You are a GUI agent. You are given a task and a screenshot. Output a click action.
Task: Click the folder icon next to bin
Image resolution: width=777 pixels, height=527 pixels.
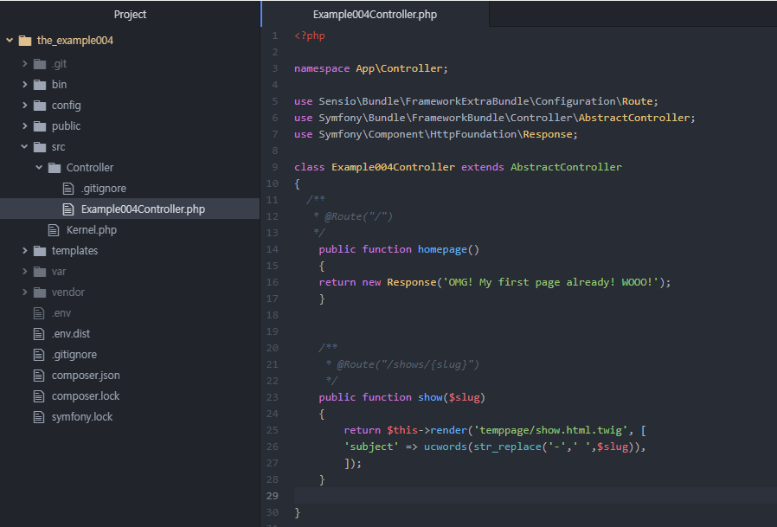coord(39,85)
